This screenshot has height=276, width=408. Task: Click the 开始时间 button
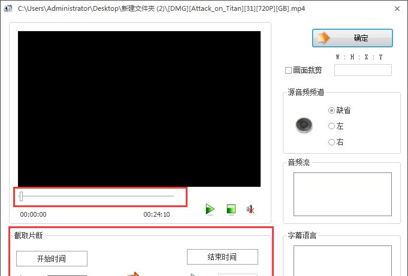tap(52, 259)
